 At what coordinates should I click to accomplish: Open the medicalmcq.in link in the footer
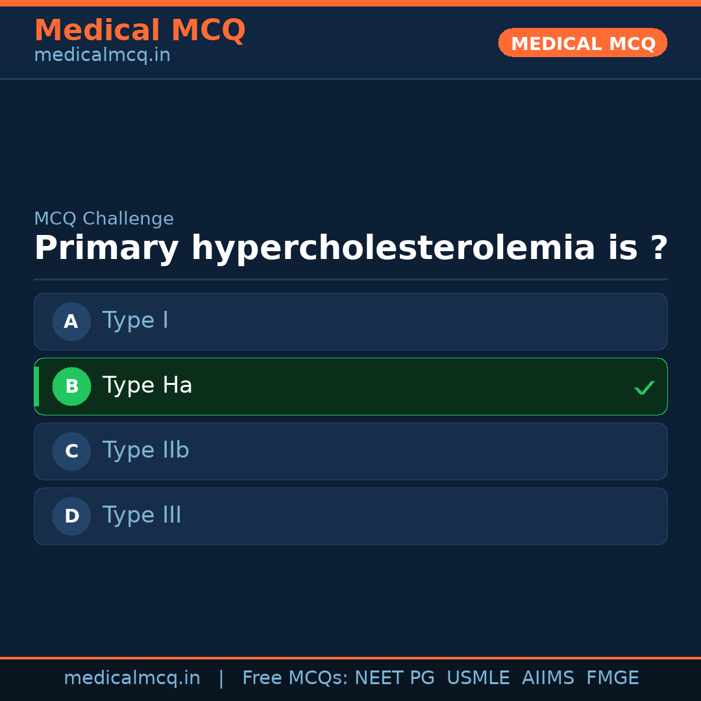132,678
